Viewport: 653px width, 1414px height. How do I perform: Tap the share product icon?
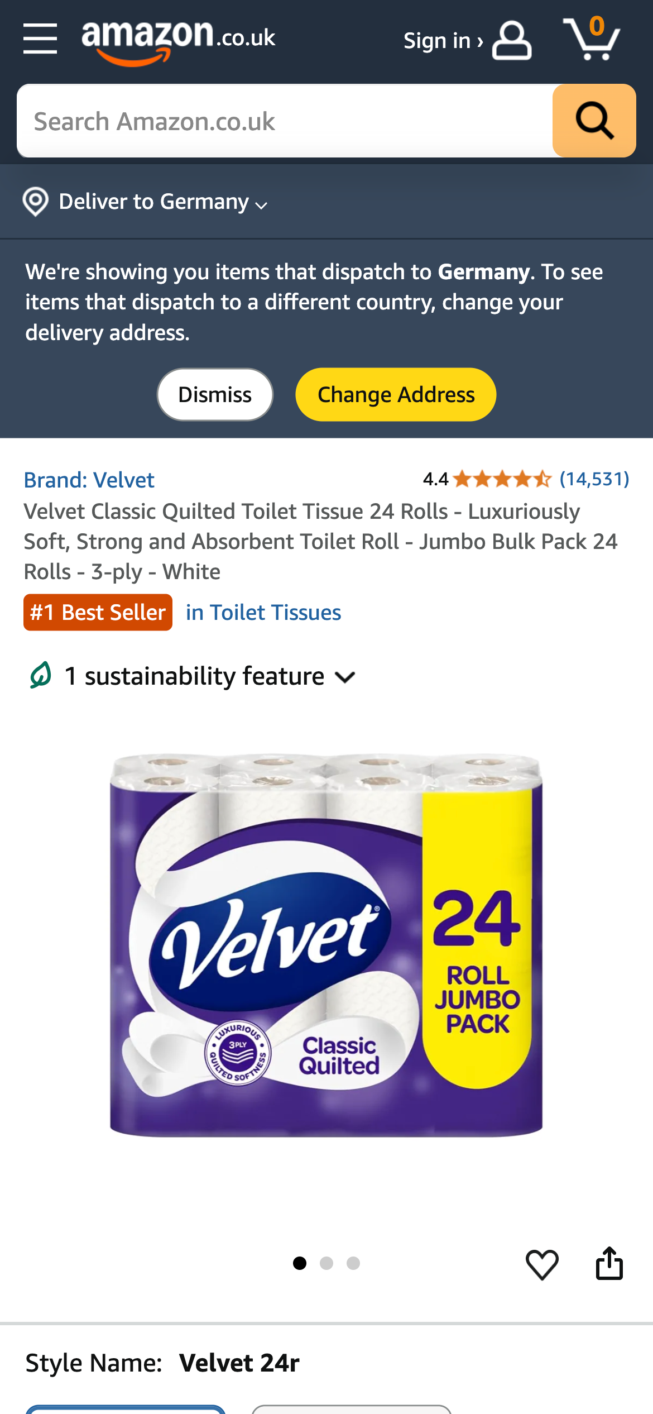click(x=609, y=1263)
